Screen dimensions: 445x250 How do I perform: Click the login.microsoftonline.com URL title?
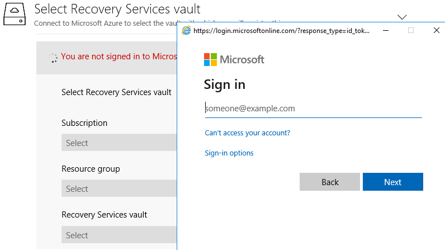click(281, 31)
